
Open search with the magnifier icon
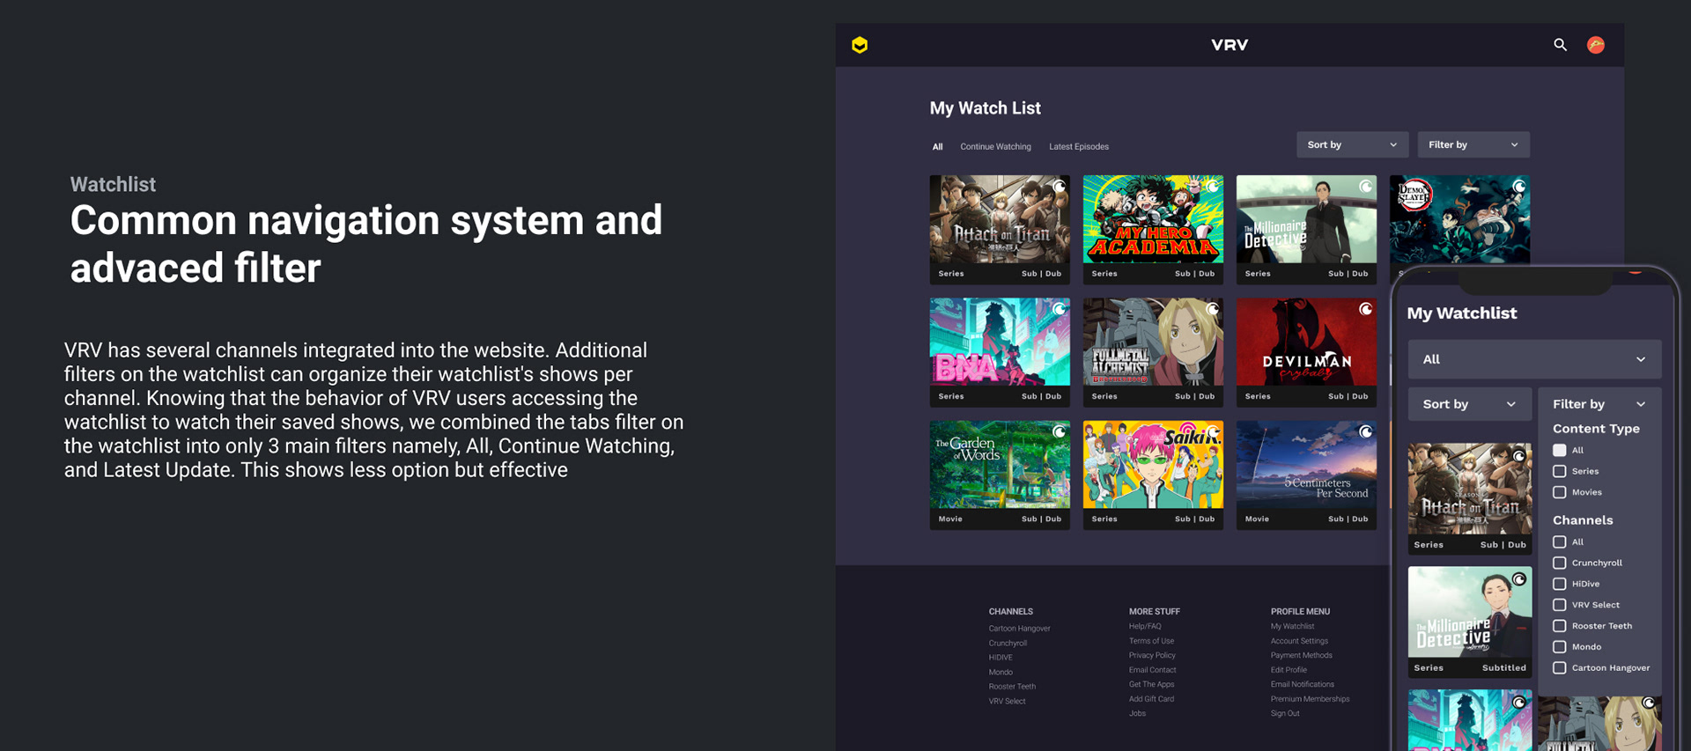pyautogui.click(x=1560, y=45)
